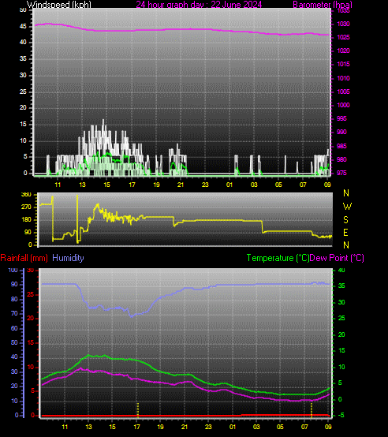The image size is (388, 437).
Task: Click the compass letter S
Action: [345, 220]
